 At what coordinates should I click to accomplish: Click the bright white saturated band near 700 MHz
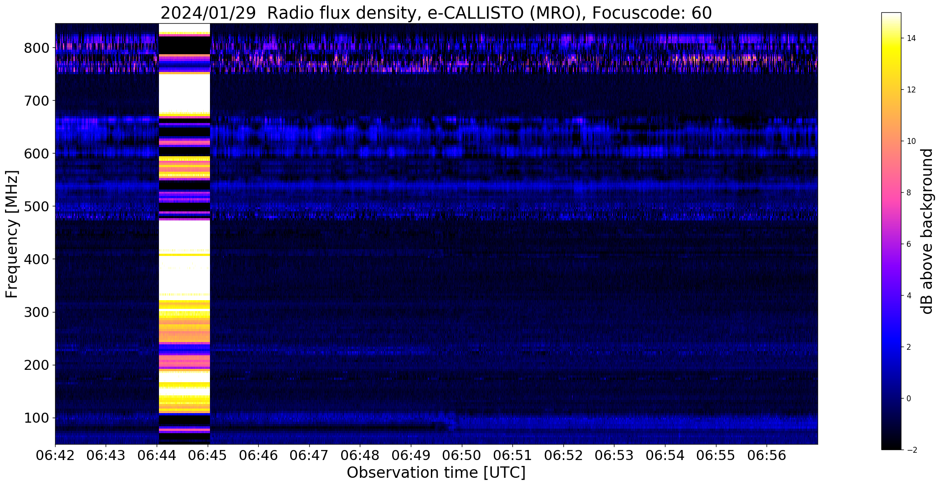point(184,93)
